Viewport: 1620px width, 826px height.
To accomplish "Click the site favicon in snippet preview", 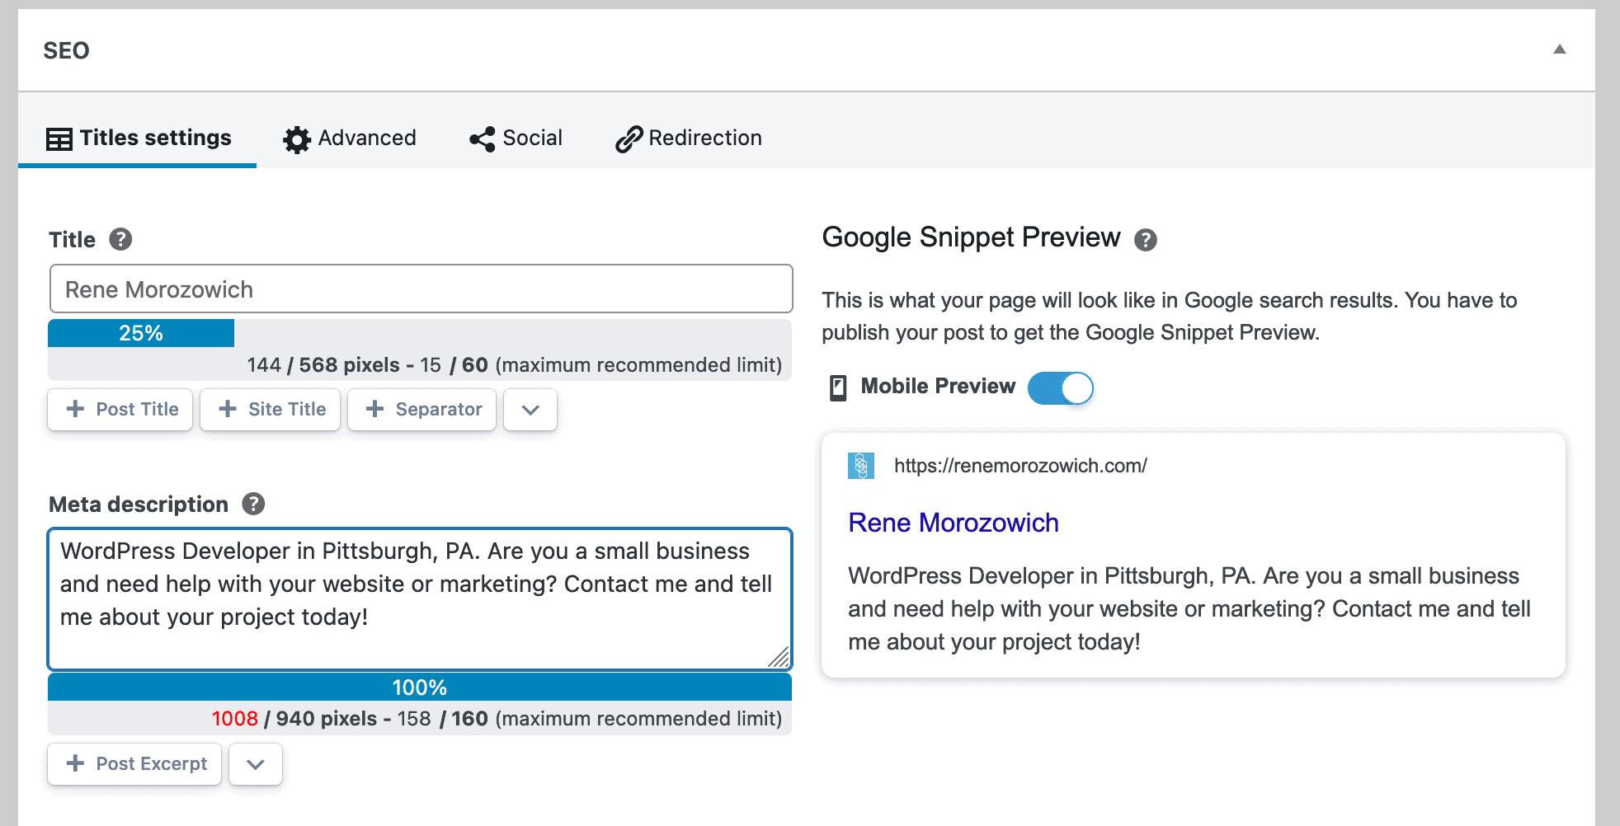I will (x=861, y=466).
